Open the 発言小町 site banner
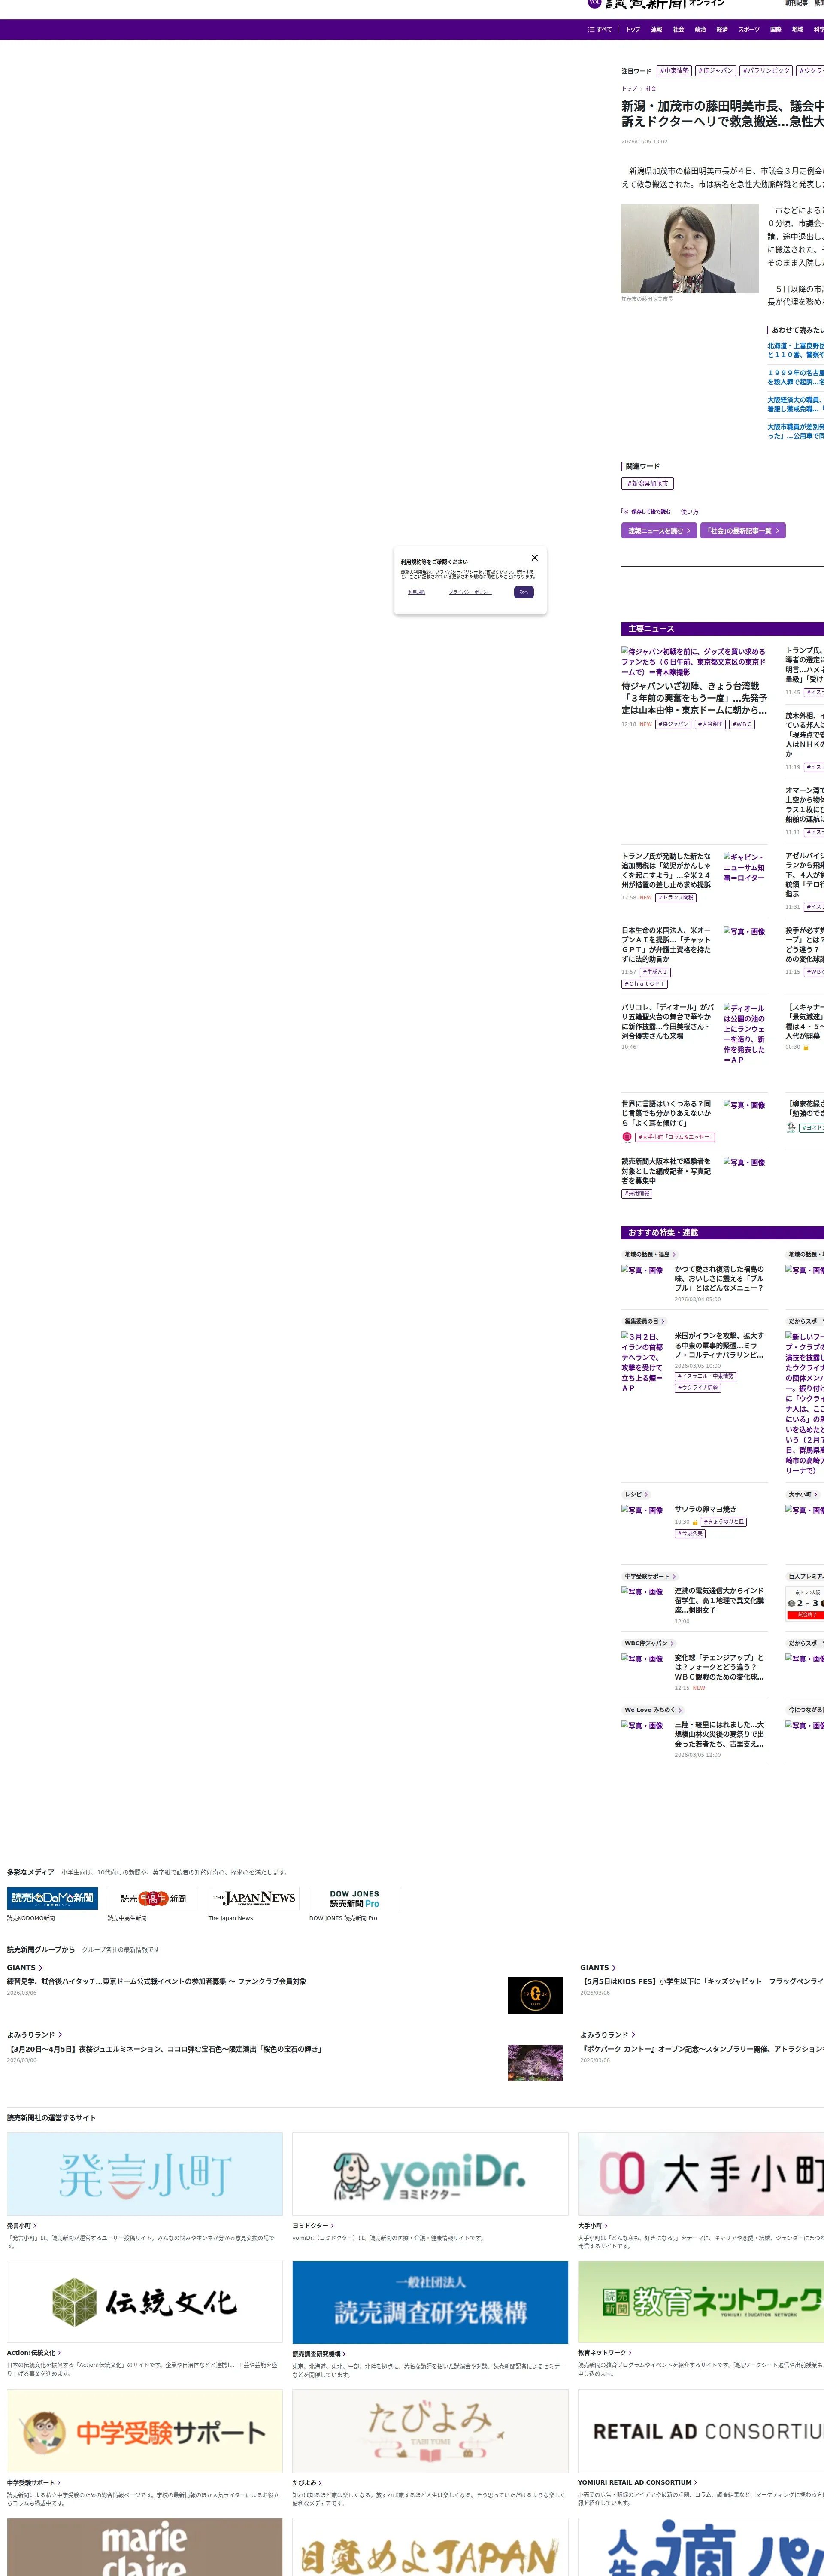Screen dimensions: 824x2576 [x=145, y=2174]
